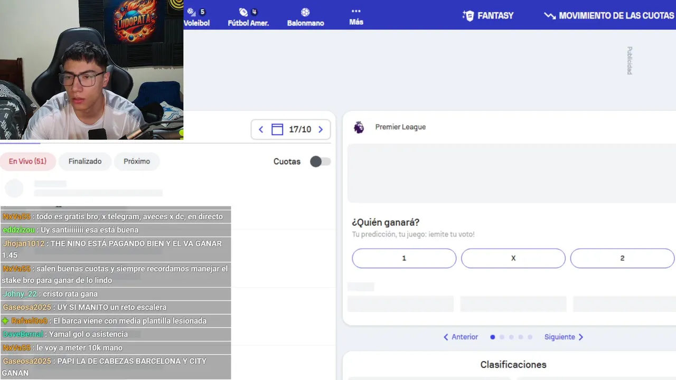This screenshot has height=380, width=676.
Task: Vote 2 for away win
Action: [622, 258]
